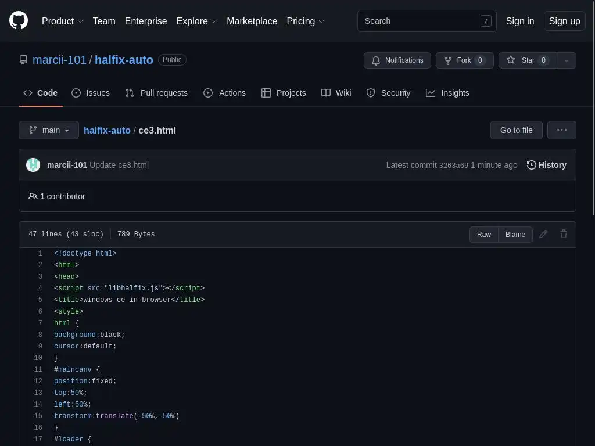595x446 pixels.
Task: Open marcii-101 commit author link
Action: click(x=67, y=165)
